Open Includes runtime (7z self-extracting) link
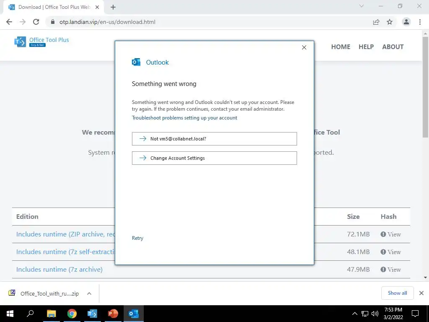Viewport: 429px width, 322px height. [65, 252]
